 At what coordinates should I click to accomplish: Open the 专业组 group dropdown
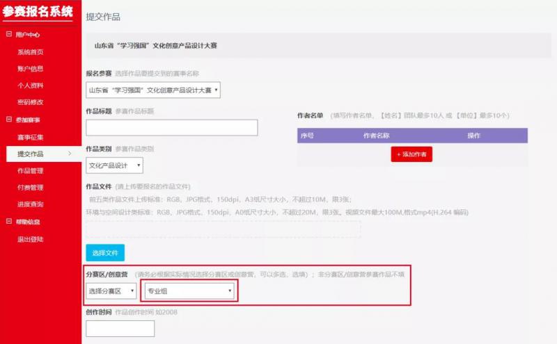[189, 290]
